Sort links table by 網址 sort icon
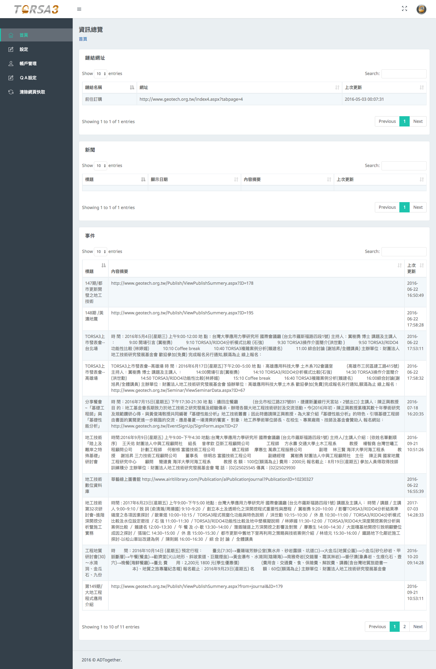 pos(337,87)
